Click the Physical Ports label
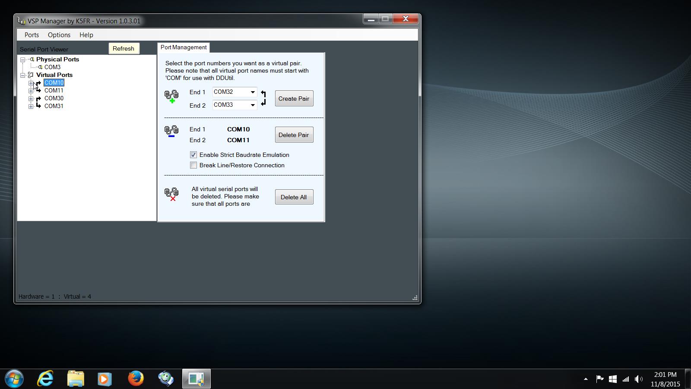This screenshot has width=691, height=389. pos(57,59)
